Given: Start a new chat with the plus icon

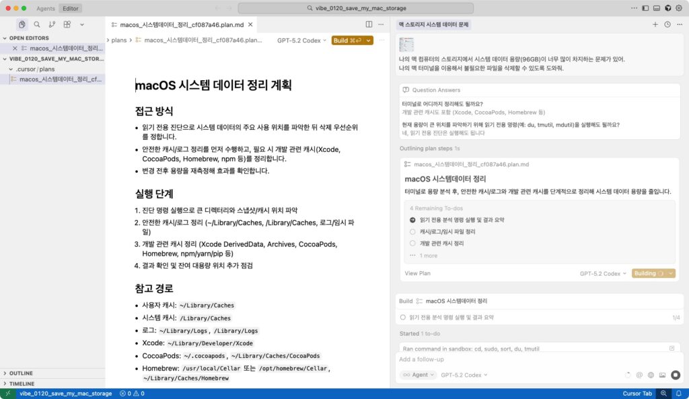Looking at the screenshot, I should [655, 24].
